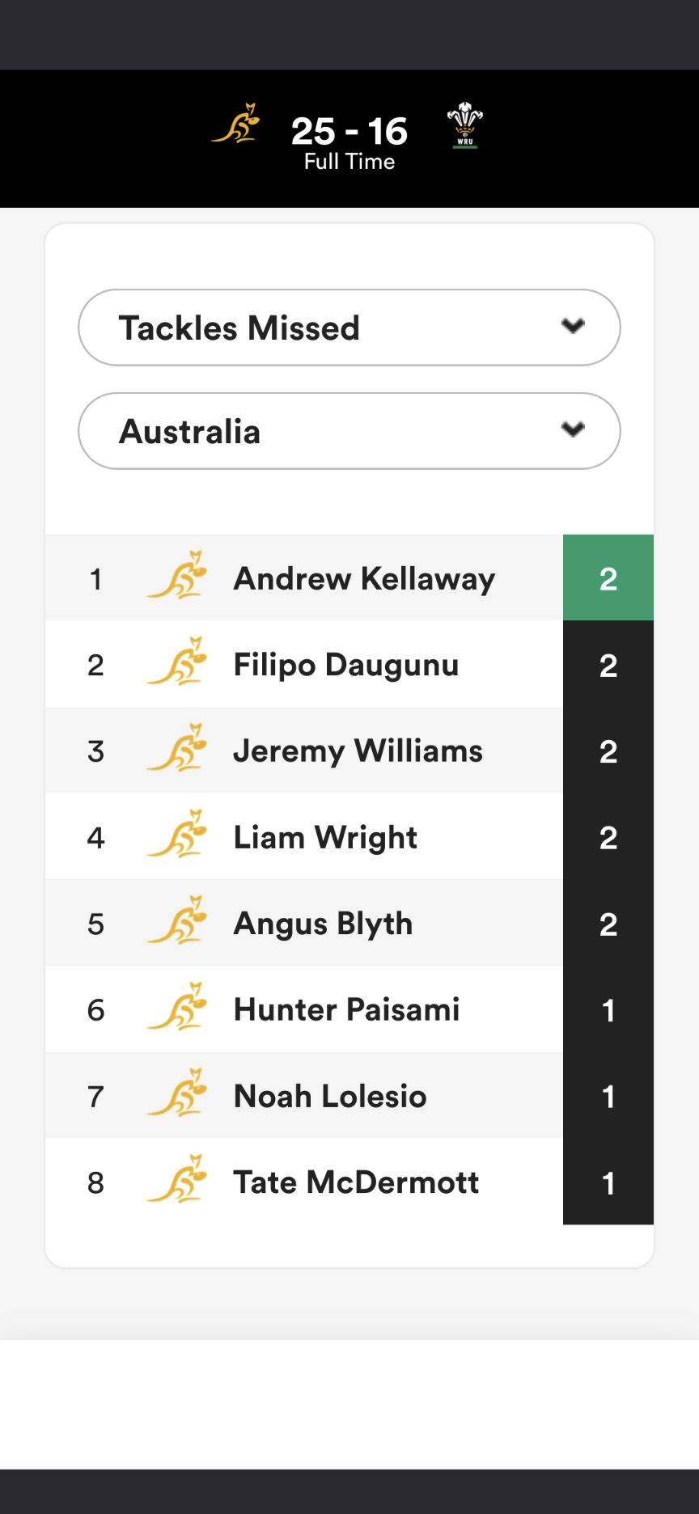Click Wallabies logo beside Filipo Daugunu

[177, 662]
